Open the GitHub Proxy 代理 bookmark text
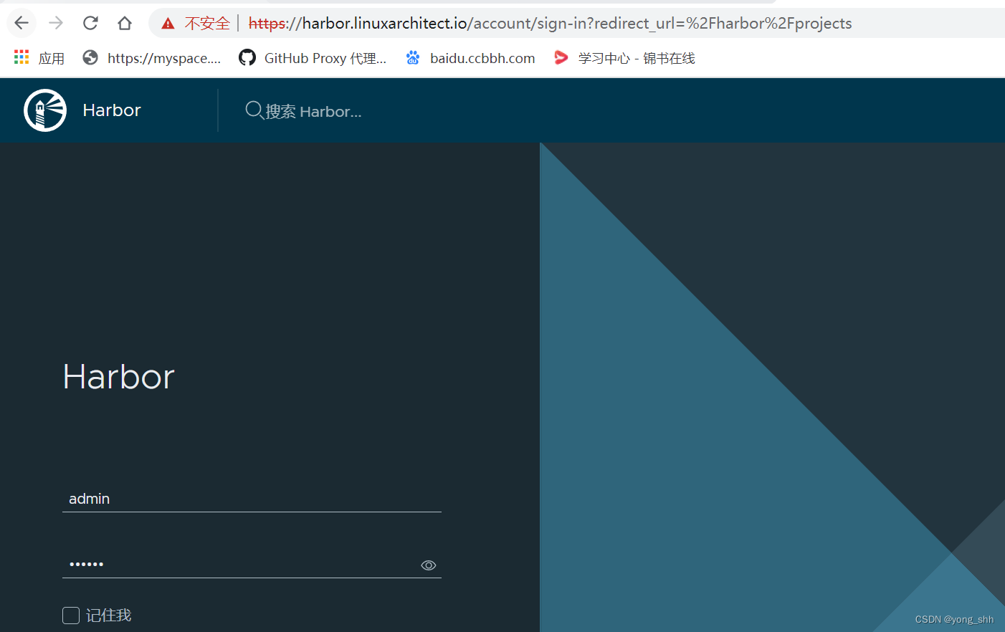 click(x=325, y=58)
